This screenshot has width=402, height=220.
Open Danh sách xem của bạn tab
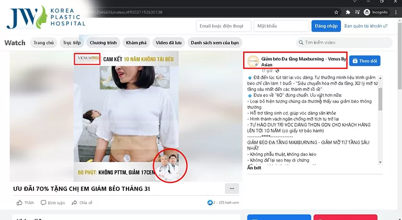pos(214,43)
